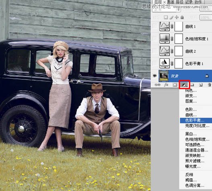Open the new adjustment layer icon
Screen dimensions: 212x191
(185, 85)
